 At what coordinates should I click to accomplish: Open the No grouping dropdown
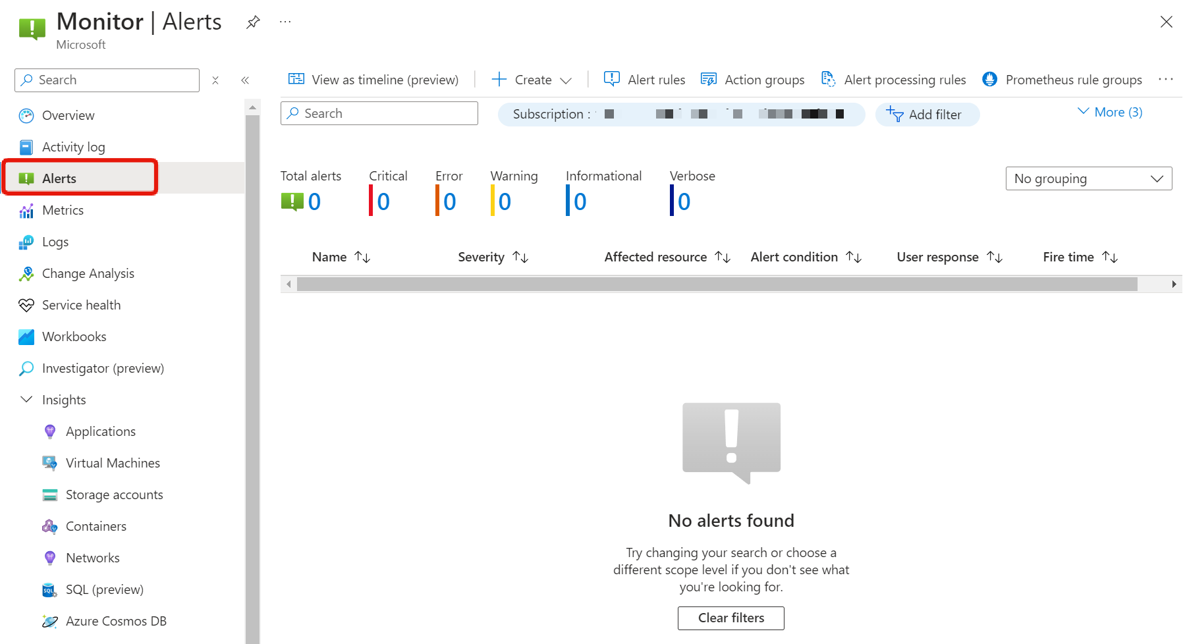pyautogui.click(x=1089, y=178)
